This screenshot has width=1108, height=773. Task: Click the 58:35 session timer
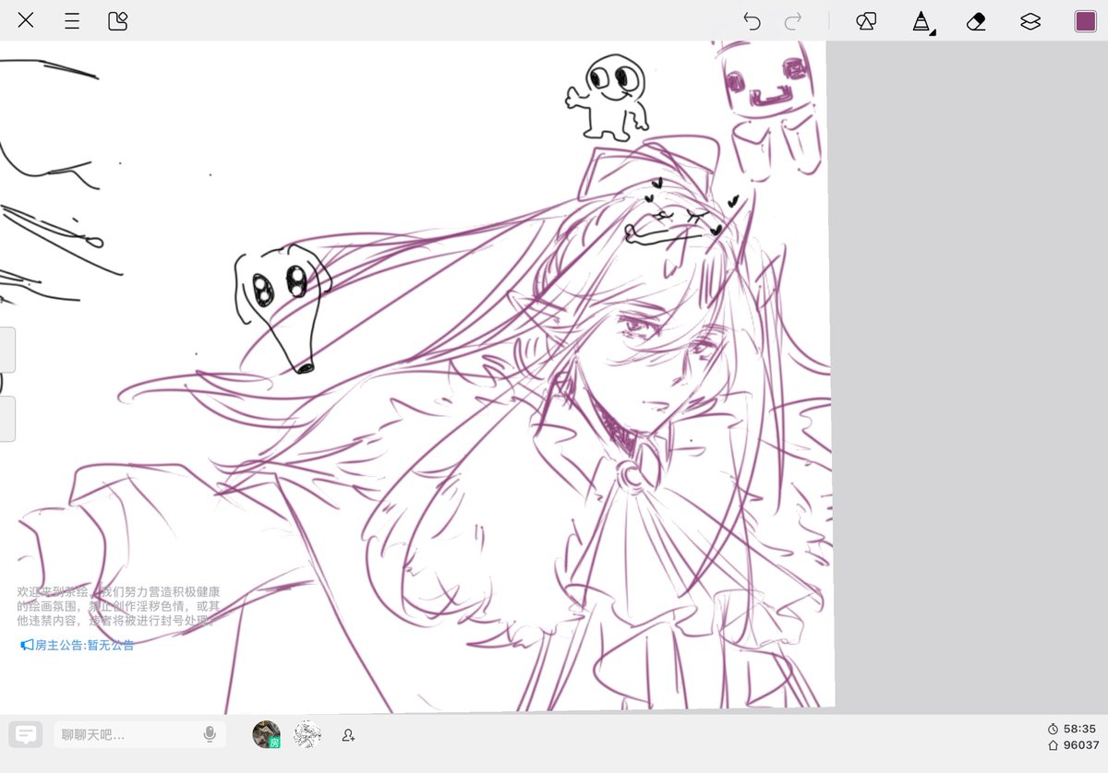[1073, 729]
